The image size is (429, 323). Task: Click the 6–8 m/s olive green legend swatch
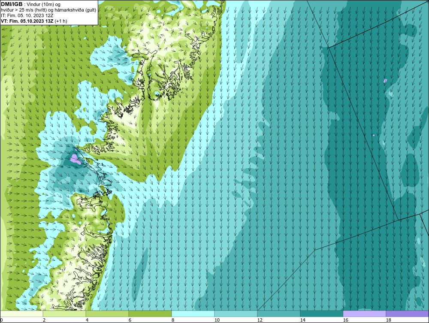pyautogui.click(x=150, y=314)
